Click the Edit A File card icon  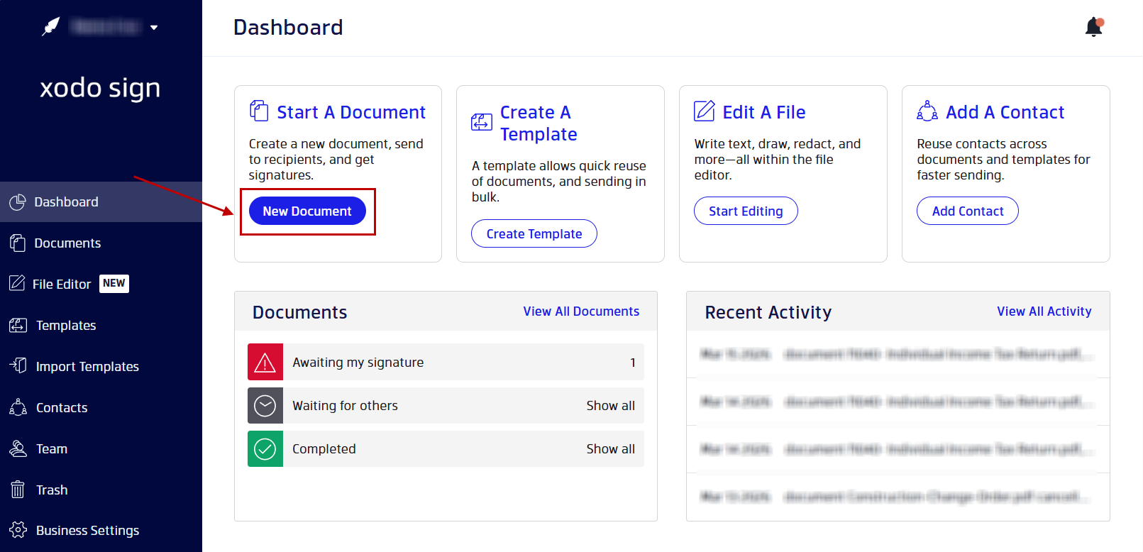point(705,111)
